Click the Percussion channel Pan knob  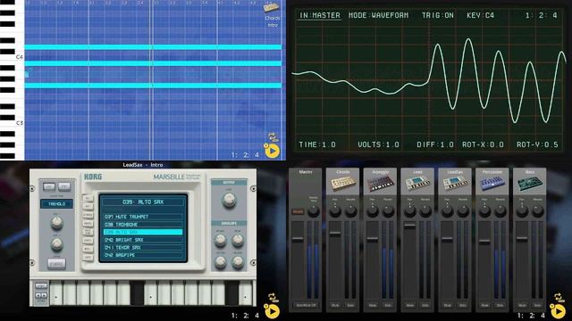[x=484, y=211]
